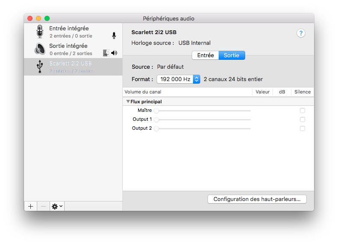
Task: Click the microphone icon of Entrée intégrée
Action: (x=40, y=32)
